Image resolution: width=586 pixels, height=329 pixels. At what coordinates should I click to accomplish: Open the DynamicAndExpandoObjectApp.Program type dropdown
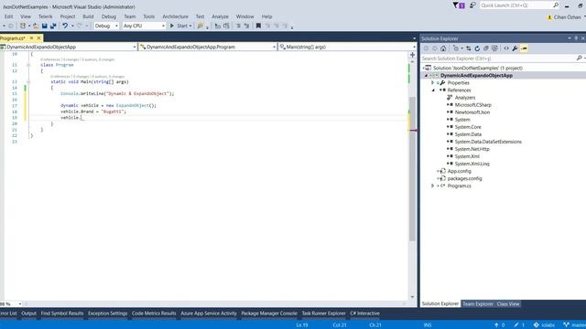[275, 47]
